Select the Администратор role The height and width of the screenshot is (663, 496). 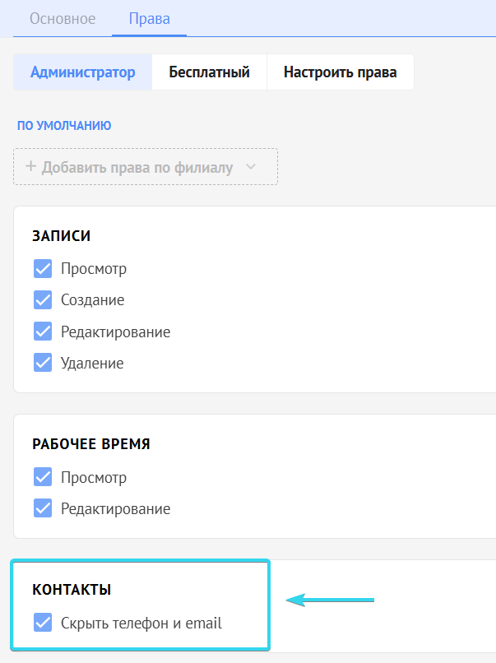point(83,72)
